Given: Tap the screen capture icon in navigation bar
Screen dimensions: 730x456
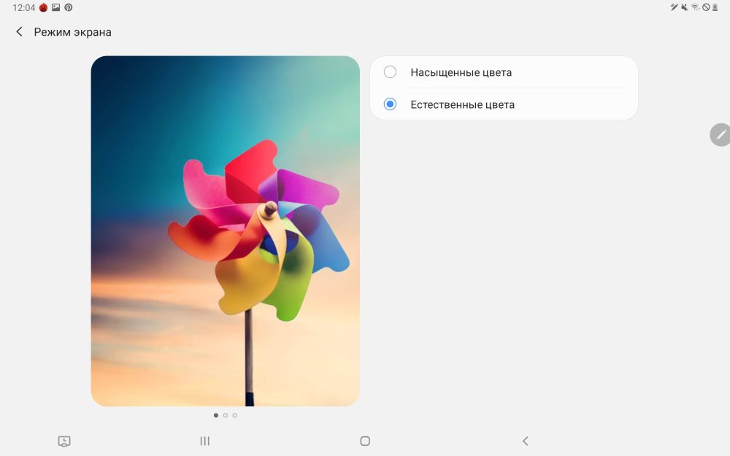Looking at the screenshot, I should click(64, 441).
